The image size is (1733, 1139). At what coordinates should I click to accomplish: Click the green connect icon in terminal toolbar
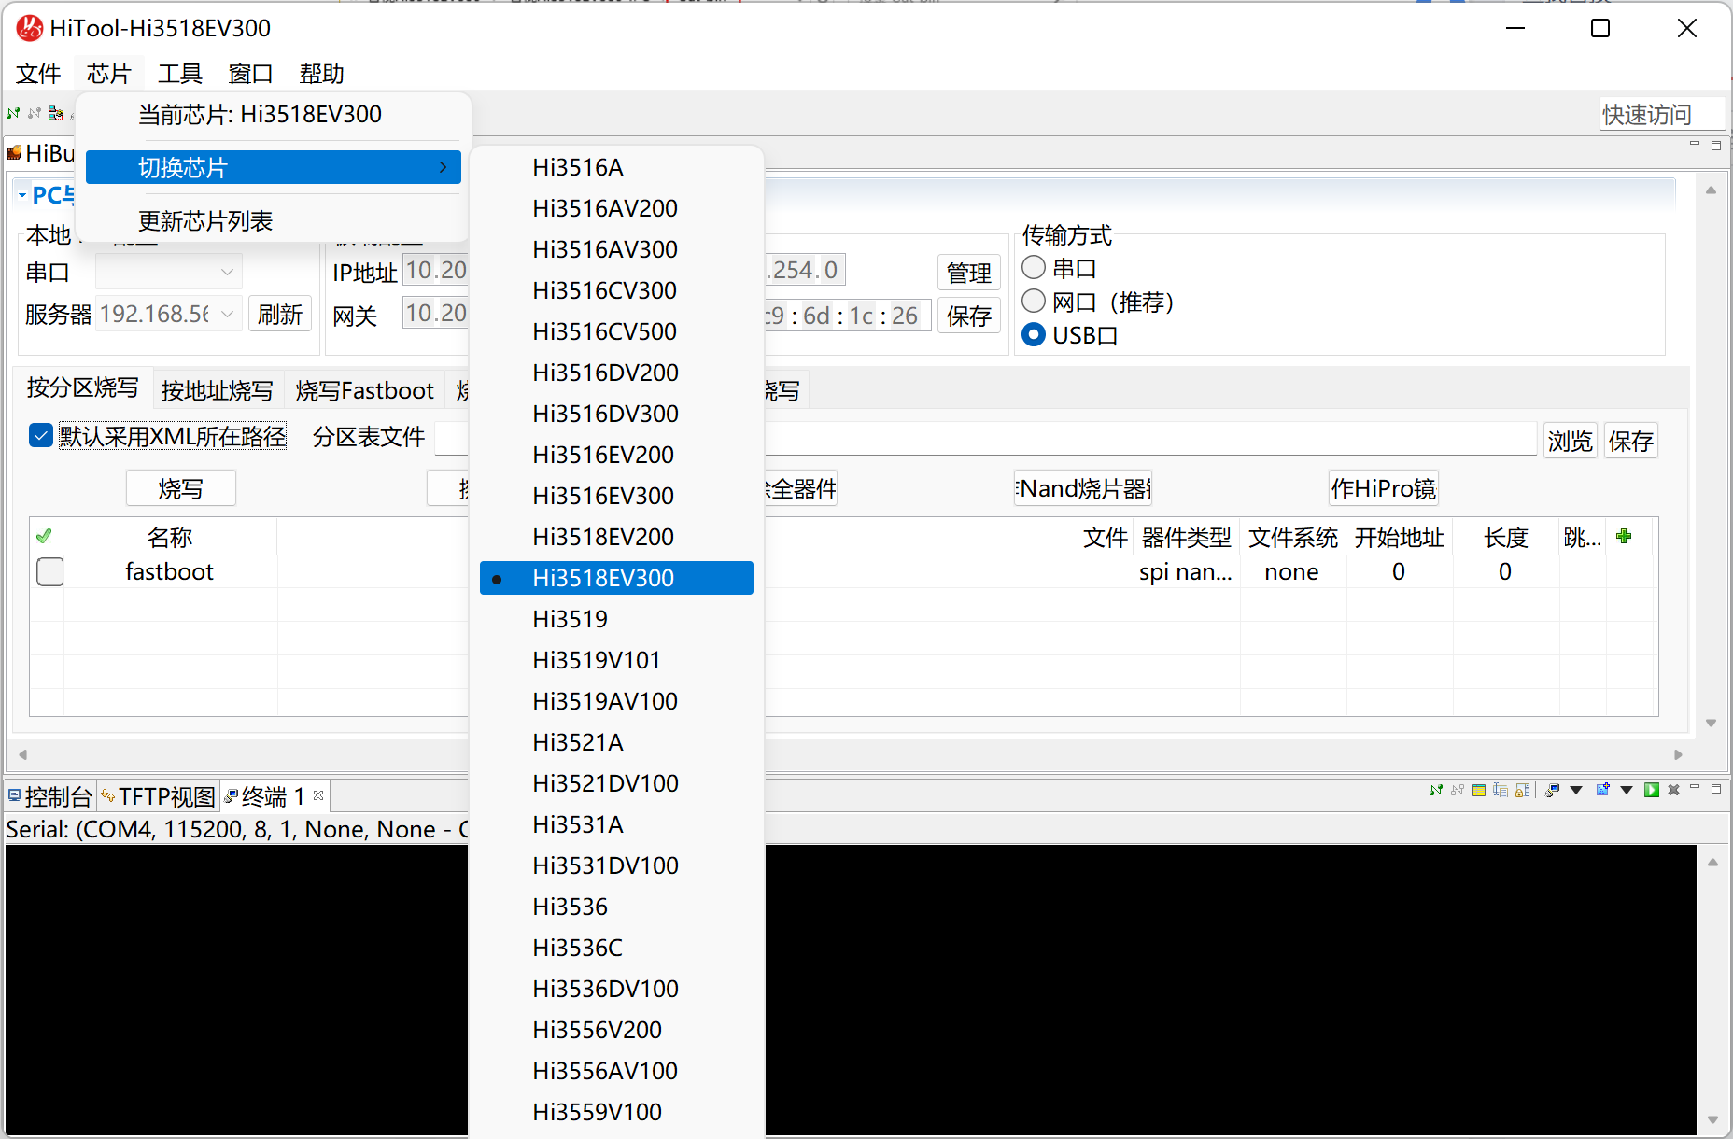(x=1436, y=790)
